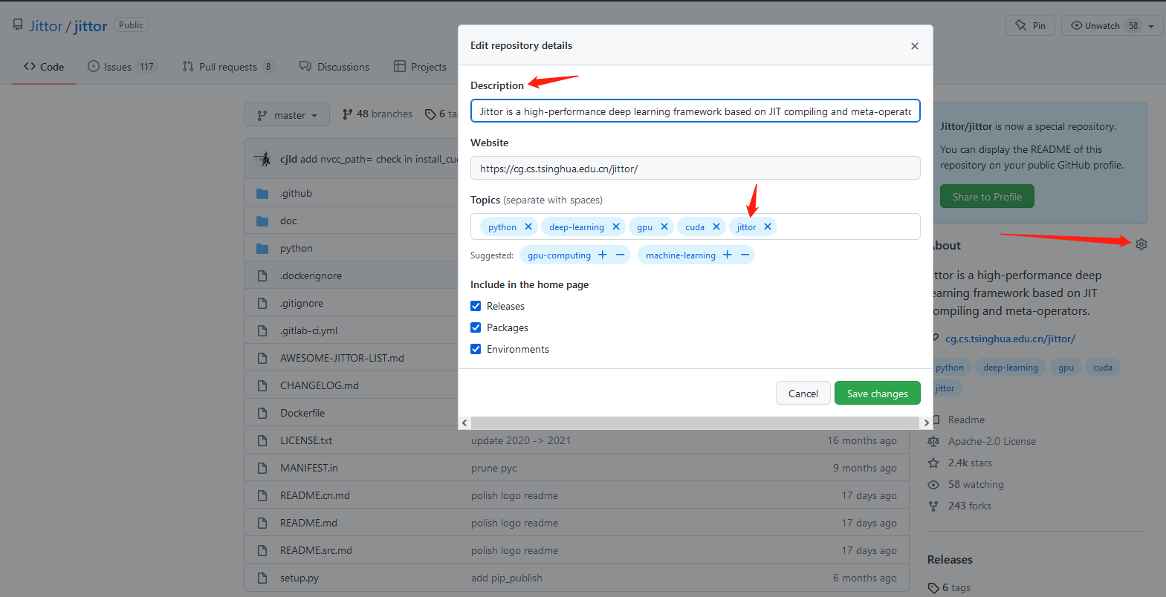Screen dimensions: 1166x597
Task: Add suggested gpu-computing topic with plus
Action: 603,255
